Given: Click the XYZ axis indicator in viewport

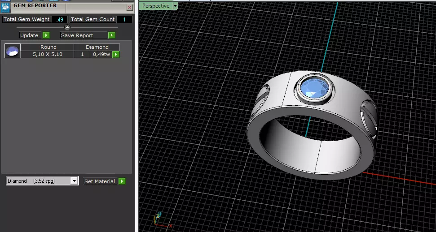Looking at the screenshot, I should pyautogui.click(x=163, y=221).
